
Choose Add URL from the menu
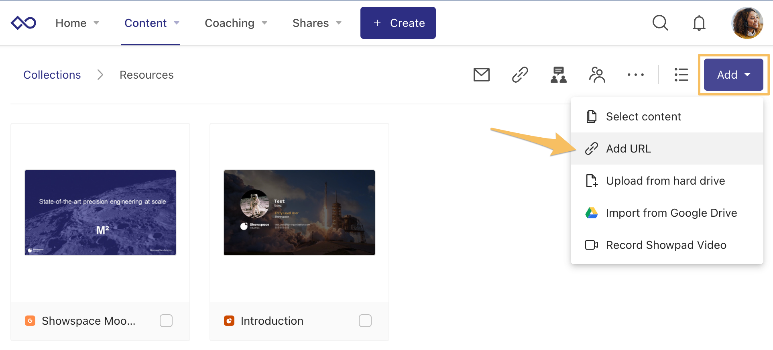tap(629, 149)
